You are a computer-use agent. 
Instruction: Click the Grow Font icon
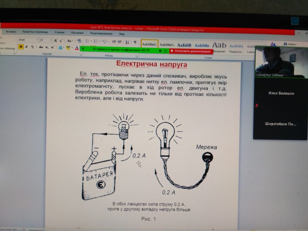coord(56,41)
